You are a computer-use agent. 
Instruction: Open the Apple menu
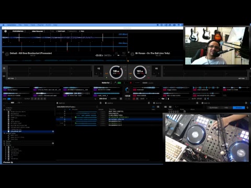pos(3,25)
